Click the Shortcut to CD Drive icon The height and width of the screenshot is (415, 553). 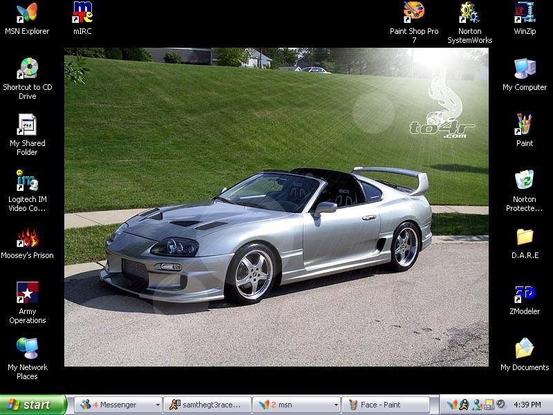27,69
